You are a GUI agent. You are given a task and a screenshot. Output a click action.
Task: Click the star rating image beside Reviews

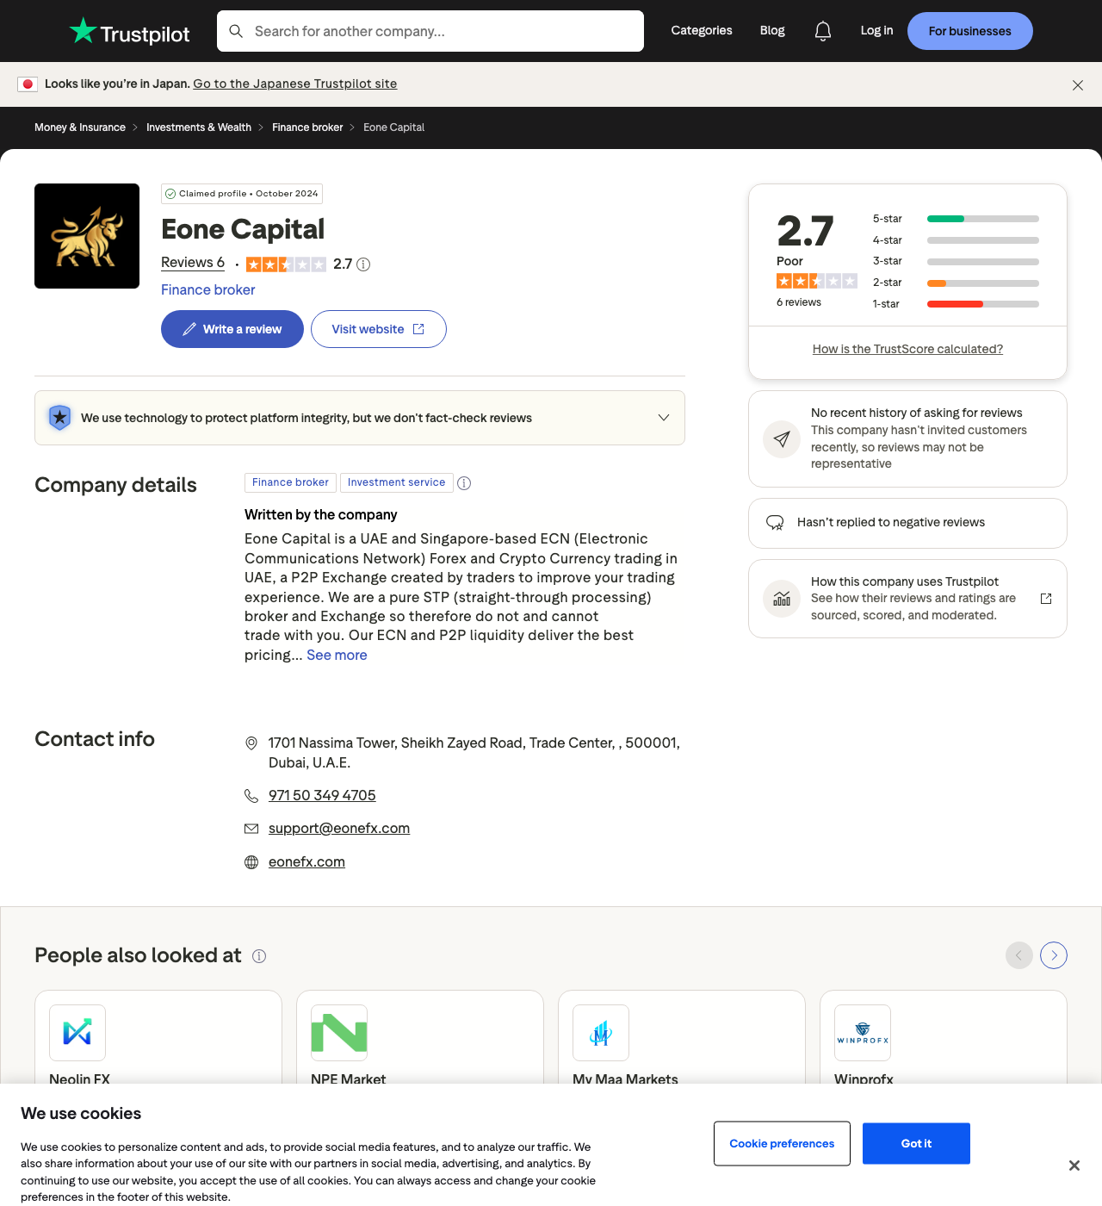point(286,264)
